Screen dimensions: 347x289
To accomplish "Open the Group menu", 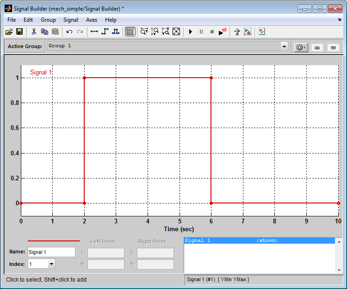I will pyautogui.click(x=48, y=20).
